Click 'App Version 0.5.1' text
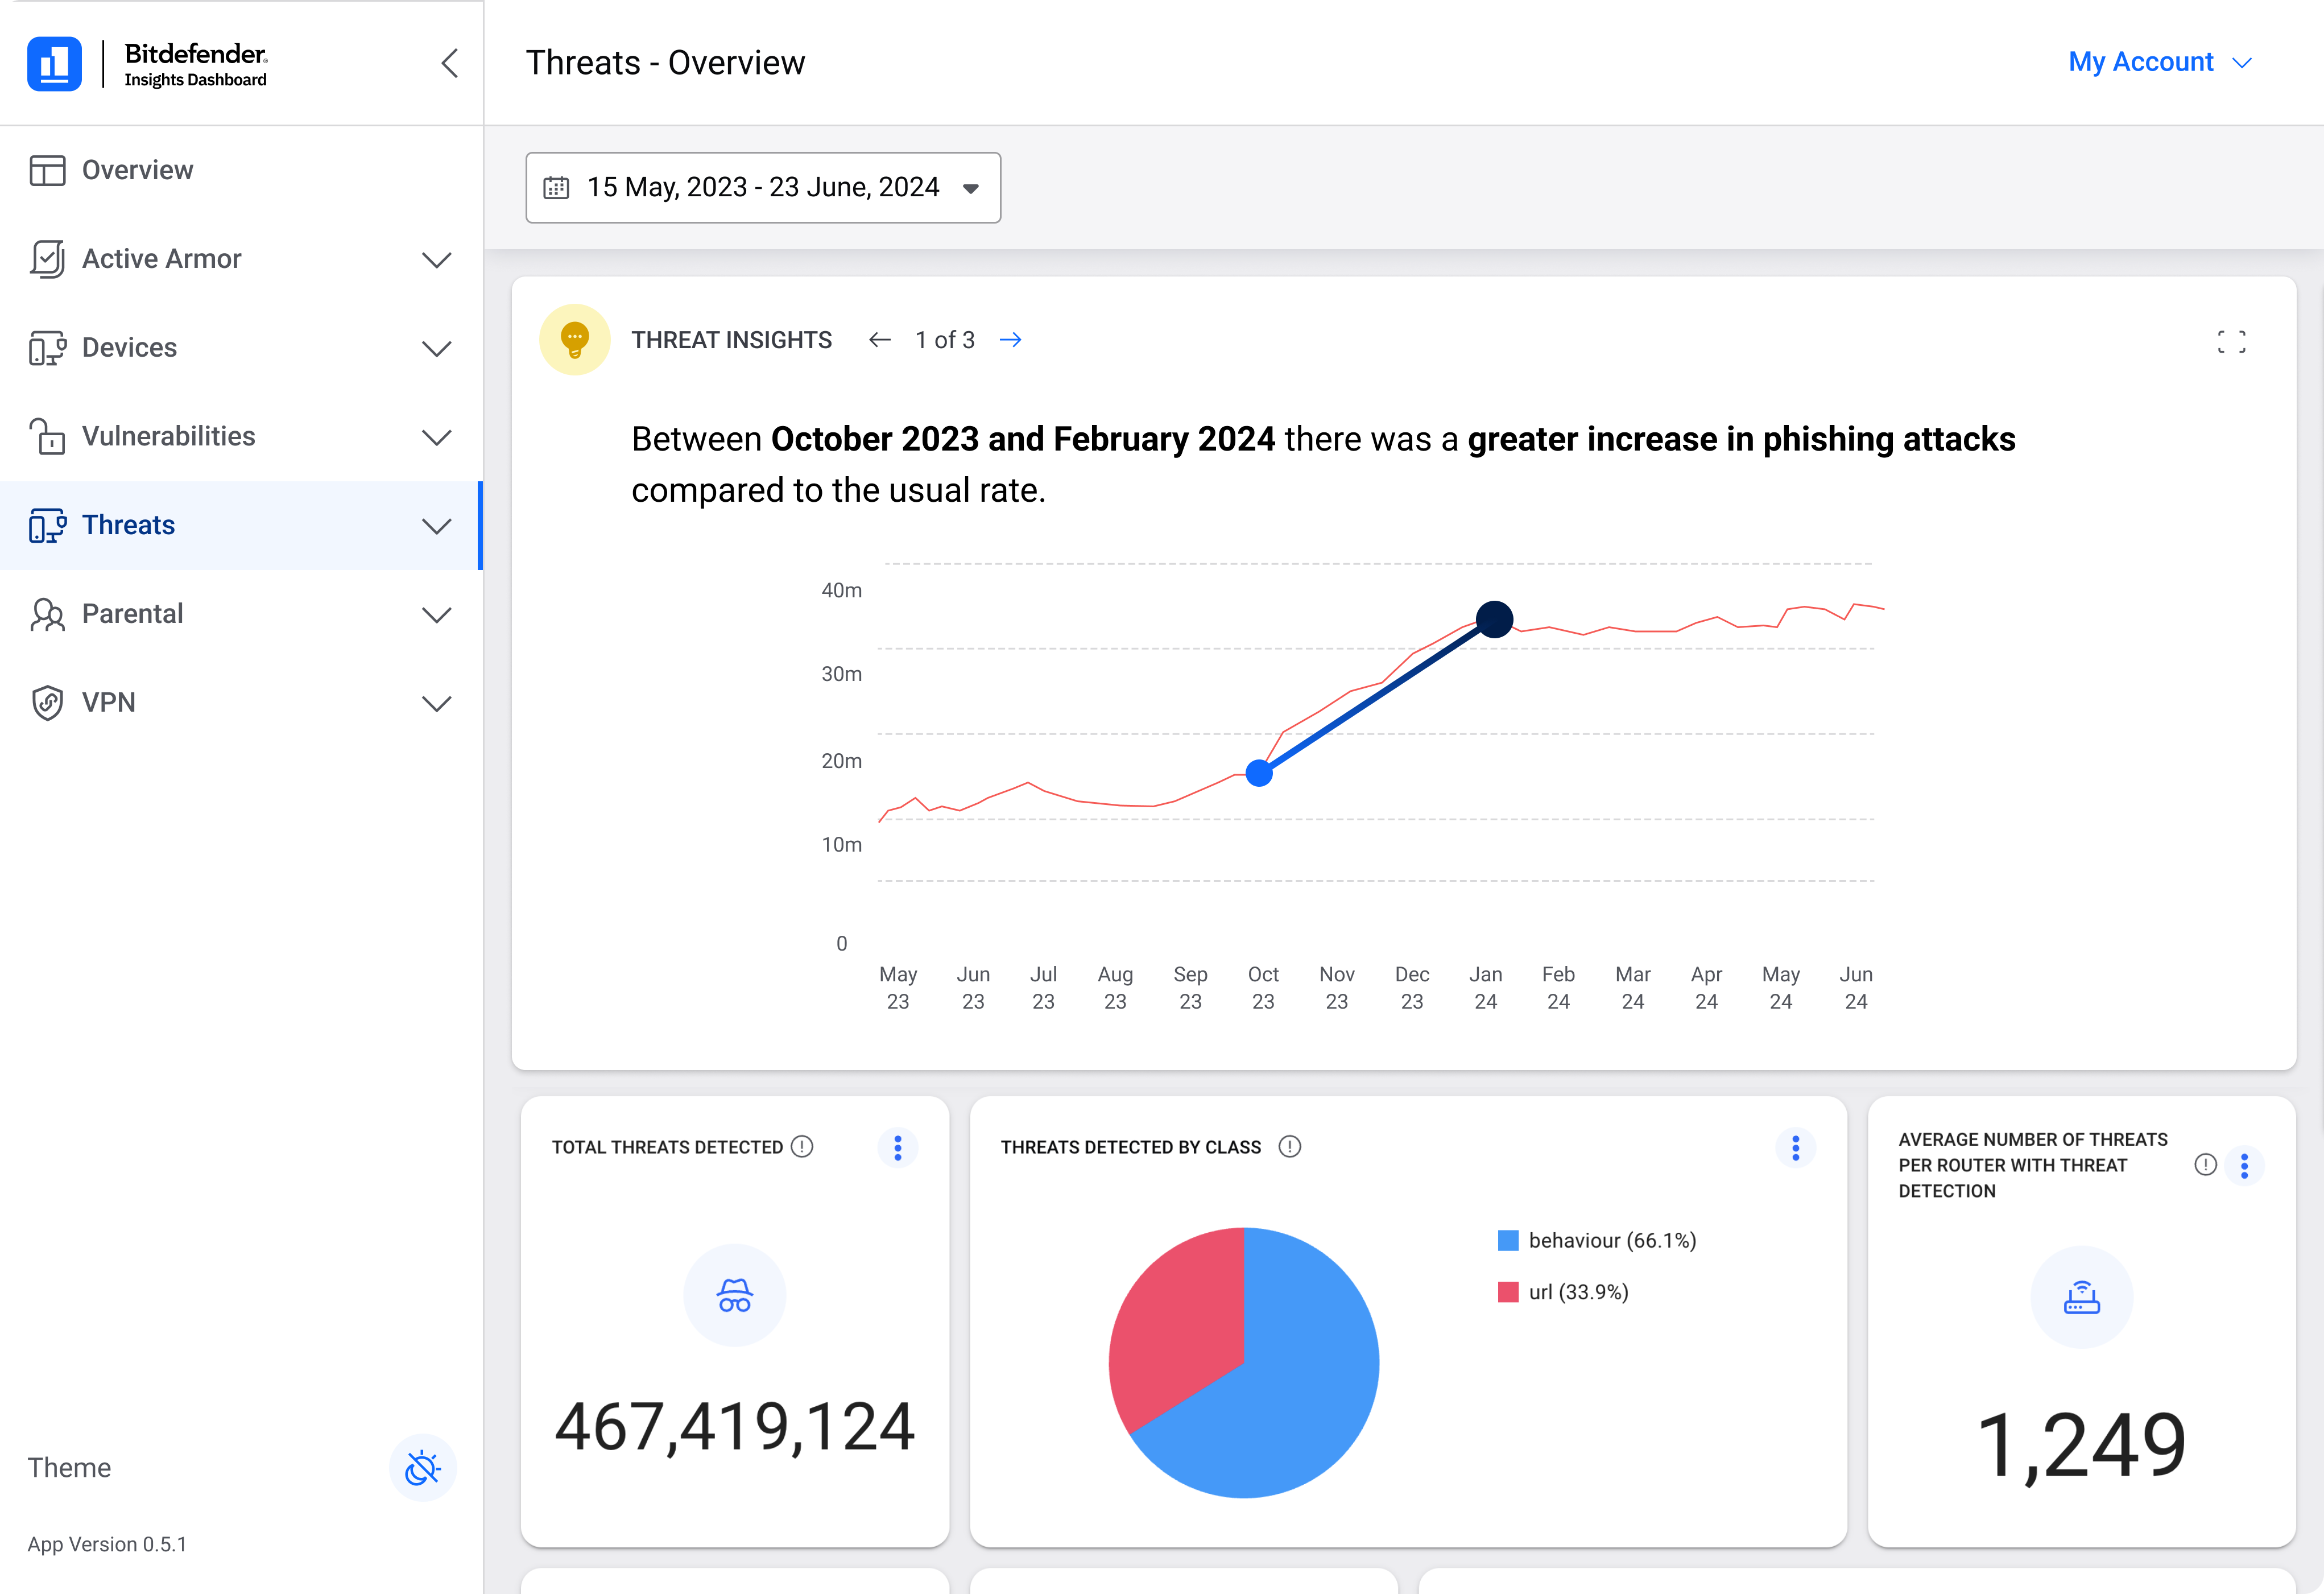Screen dimensions: 2324x1594 (x=107, y=1544)
